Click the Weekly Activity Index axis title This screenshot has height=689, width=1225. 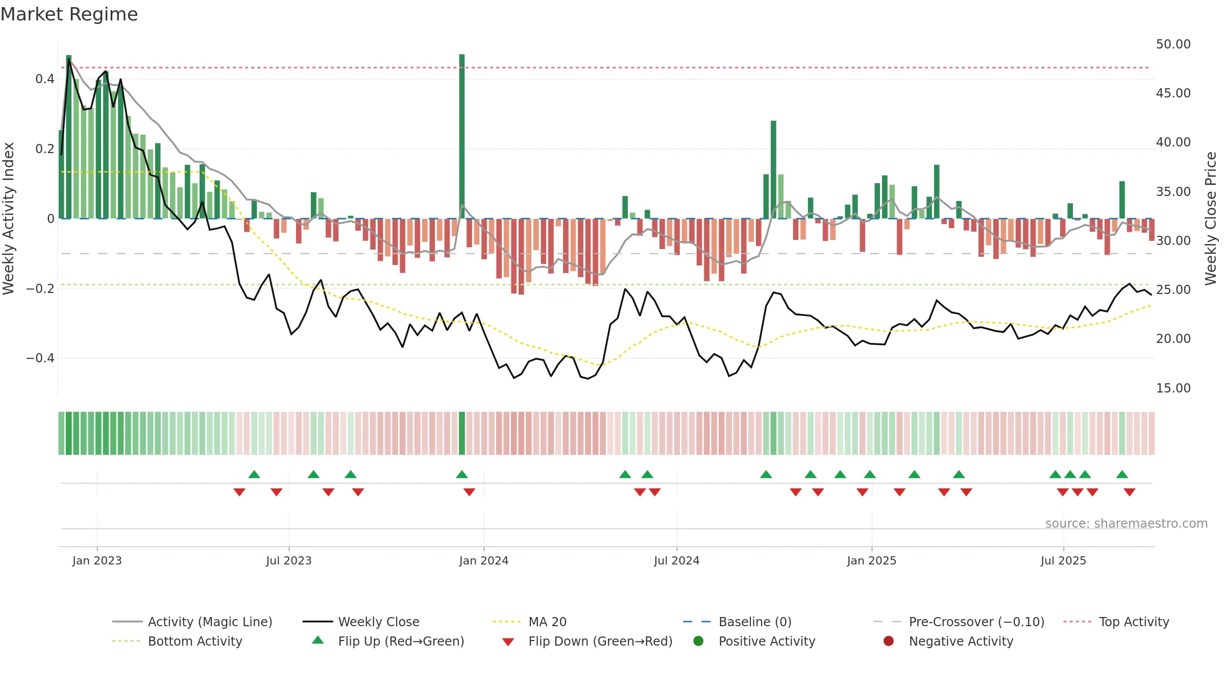click(9, 218)
